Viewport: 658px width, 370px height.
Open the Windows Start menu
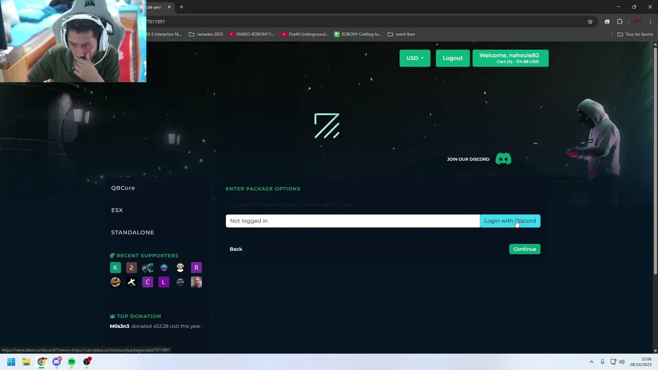click(x=11, y=362)
